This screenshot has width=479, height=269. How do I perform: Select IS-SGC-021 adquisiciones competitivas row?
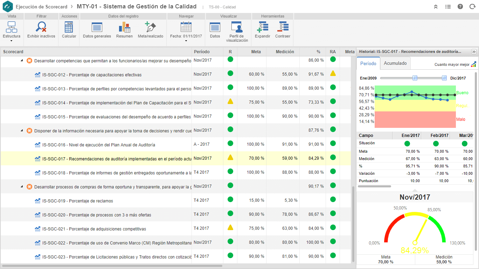coord(175,228)
